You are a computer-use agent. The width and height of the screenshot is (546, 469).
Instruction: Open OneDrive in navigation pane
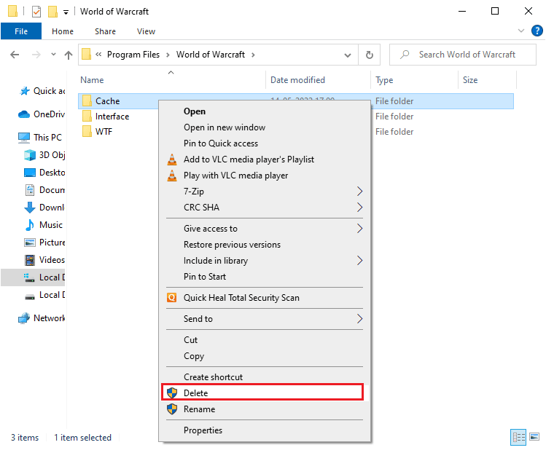coord(42,114)
